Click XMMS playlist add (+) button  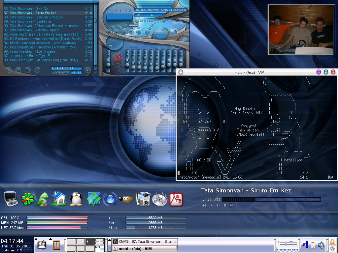coord(8,70)
